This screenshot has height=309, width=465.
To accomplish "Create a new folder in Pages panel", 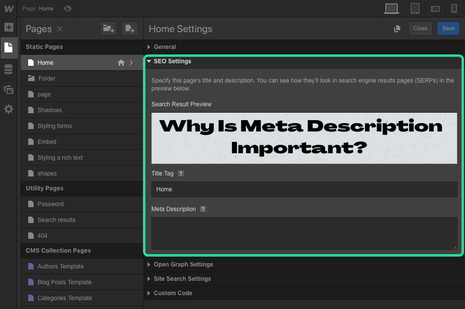I will pyautogui.click(x=108, y=29).
